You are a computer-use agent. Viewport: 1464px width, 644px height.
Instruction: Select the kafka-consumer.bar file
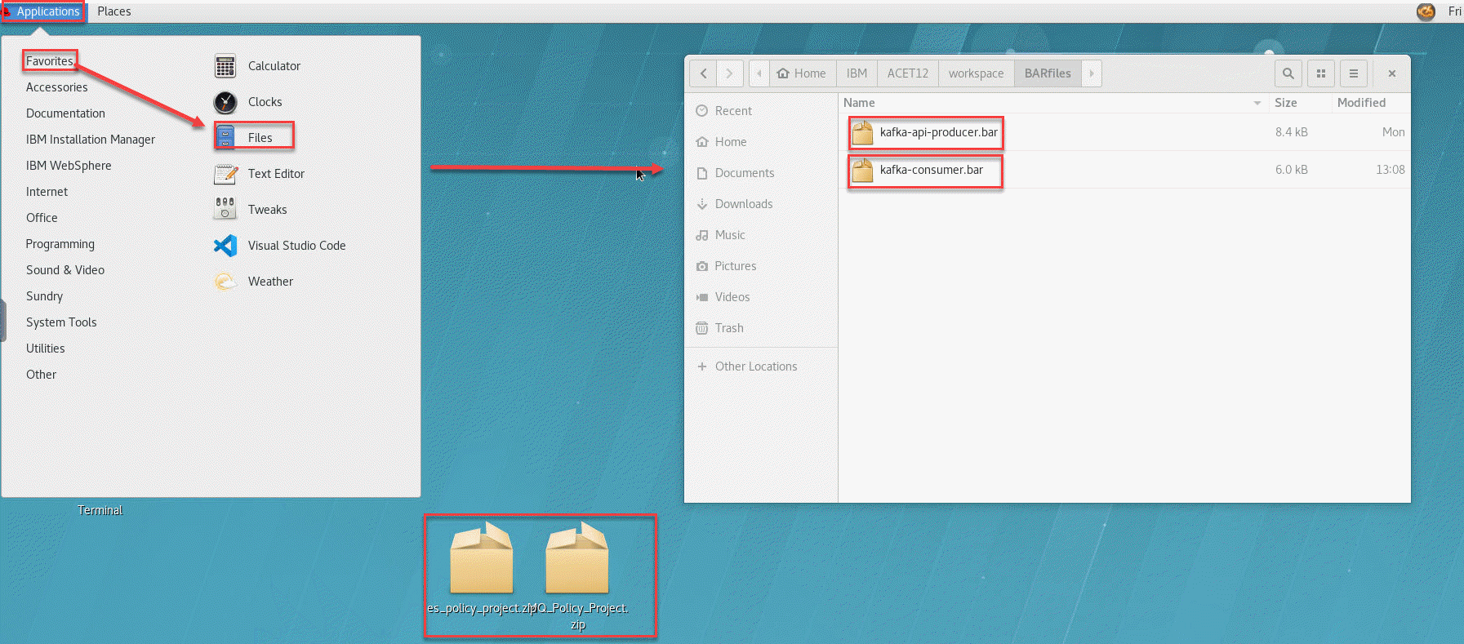(931, 170)
